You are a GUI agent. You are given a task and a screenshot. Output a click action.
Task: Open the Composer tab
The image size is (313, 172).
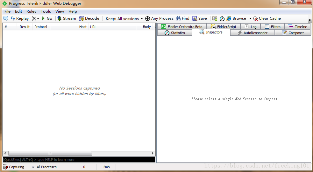coord(293,33)
